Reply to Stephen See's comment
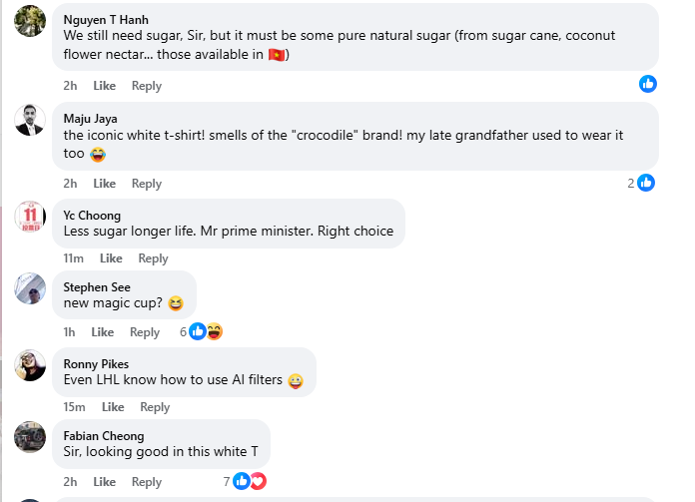Screen dimensions: 695x502 pos(145,332)
